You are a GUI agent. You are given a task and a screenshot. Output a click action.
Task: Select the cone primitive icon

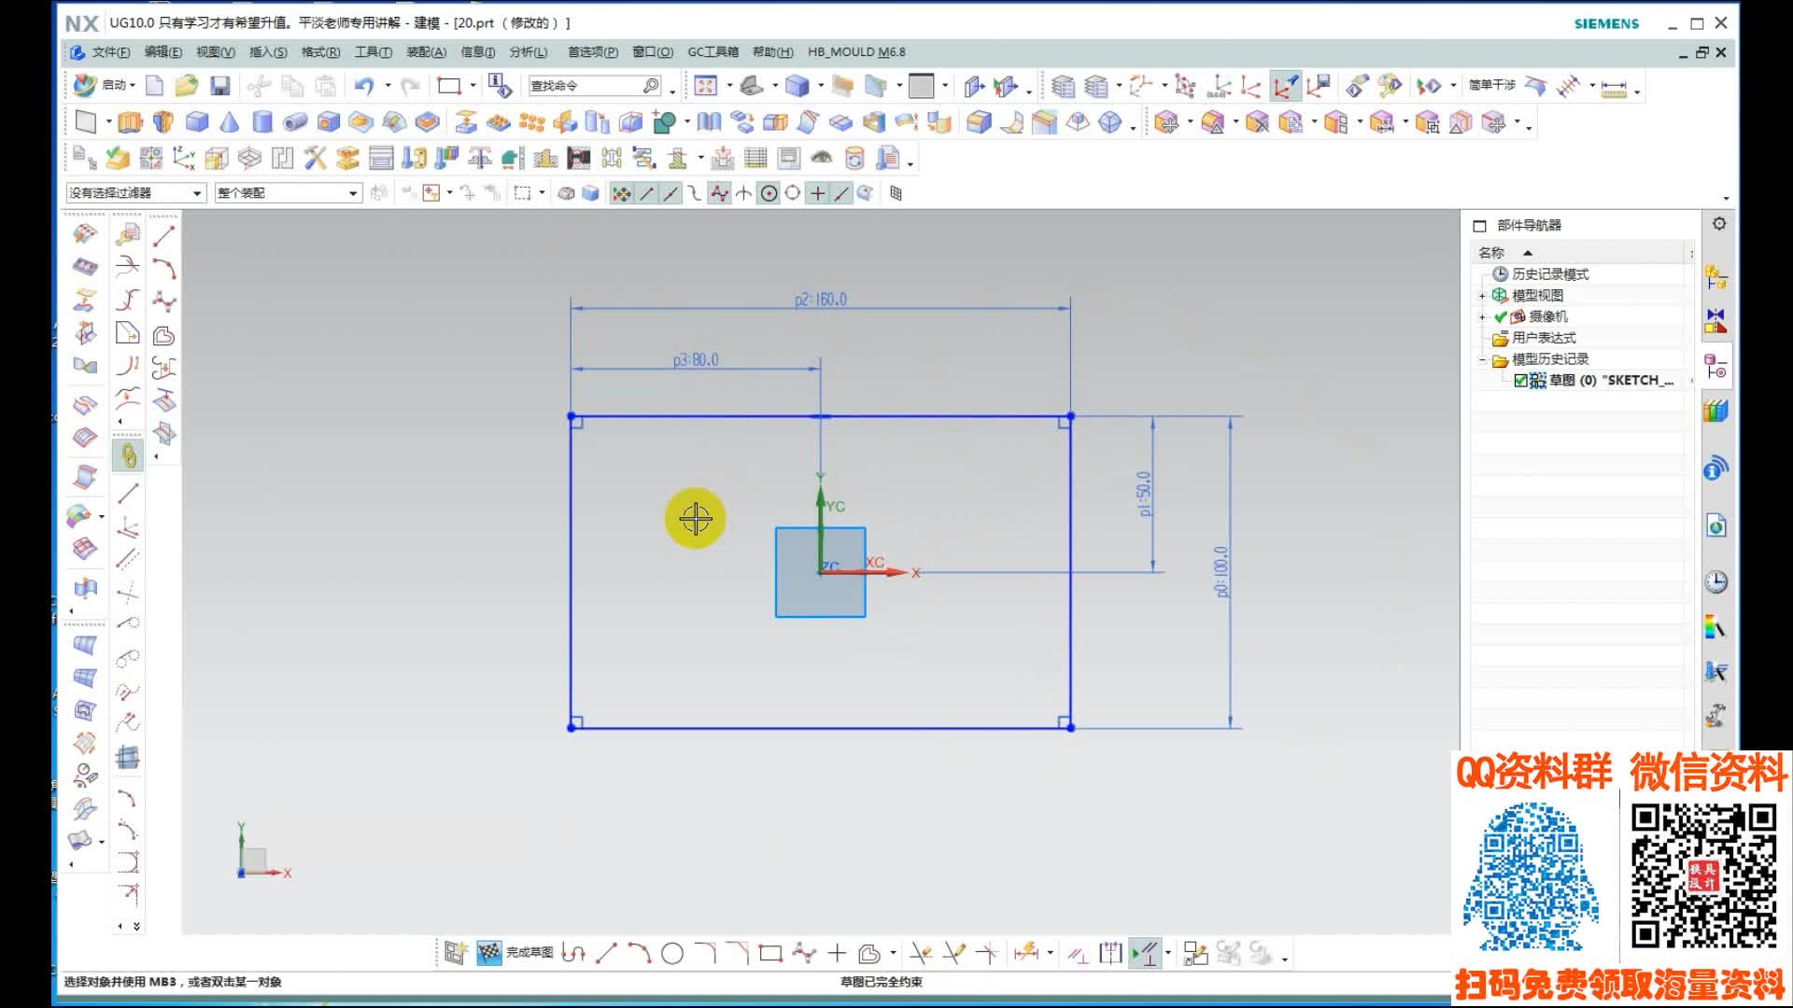[x=230, y=122]
